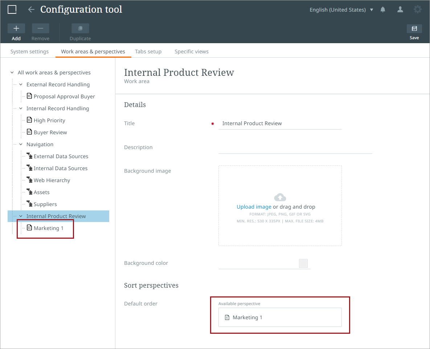Image resolution: width=430 pixels, height=349 pixels.
Task: Click the Duplicate toolbar icon
Action: [x=80, y=29]
